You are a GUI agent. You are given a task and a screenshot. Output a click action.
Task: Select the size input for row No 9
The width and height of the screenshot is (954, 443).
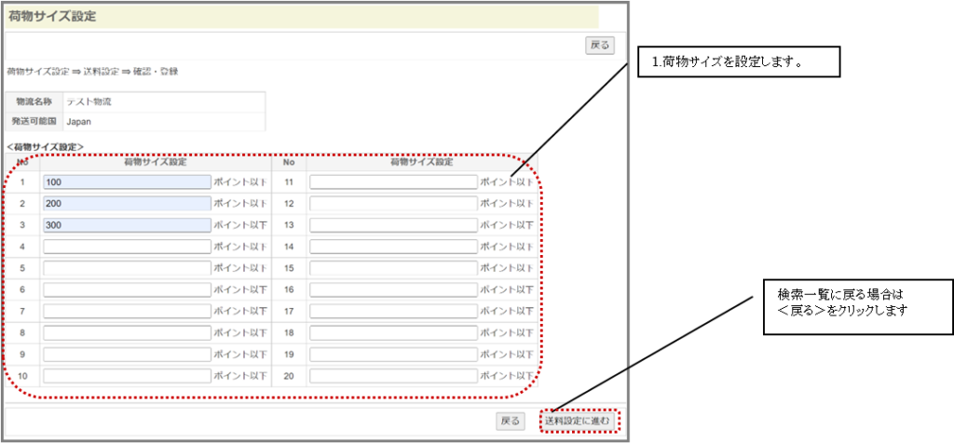[x=127, y=354]
